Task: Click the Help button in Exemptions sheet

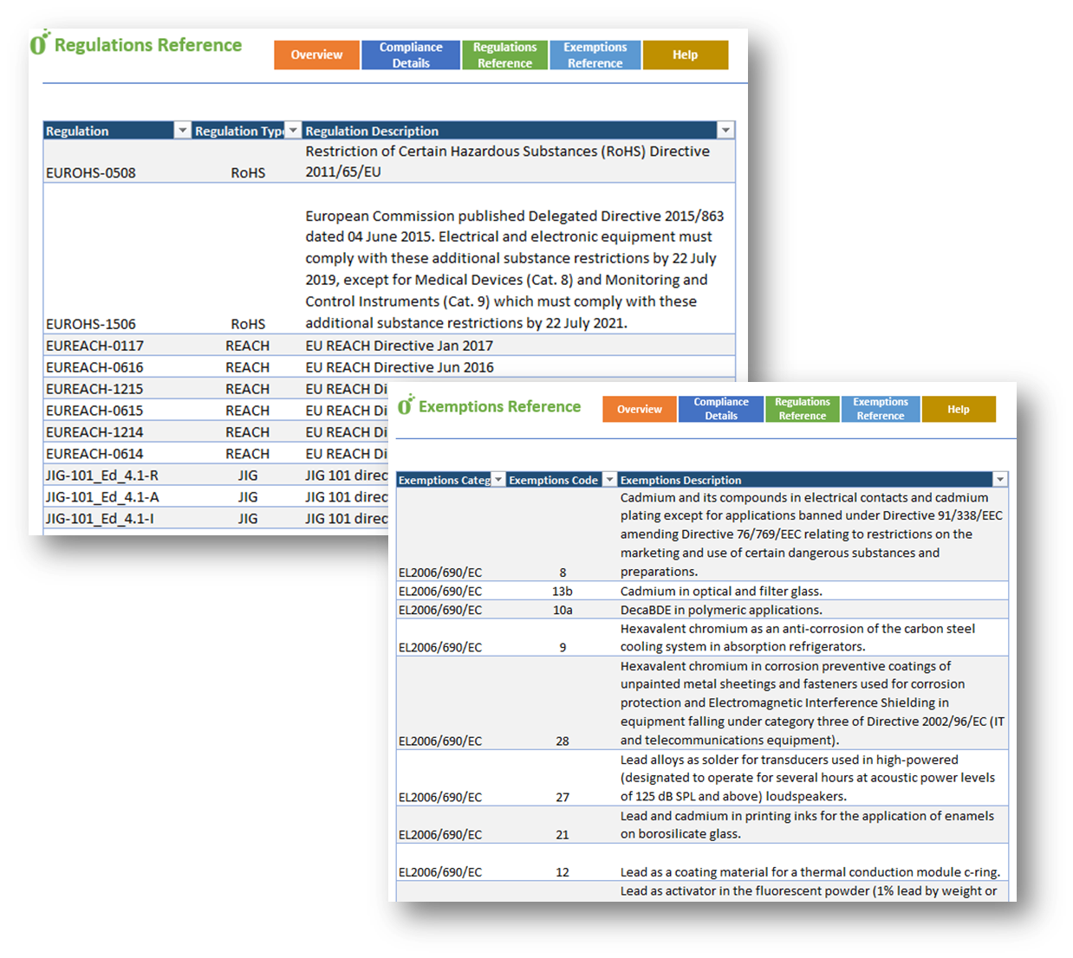Action: [x=958, y=409]
